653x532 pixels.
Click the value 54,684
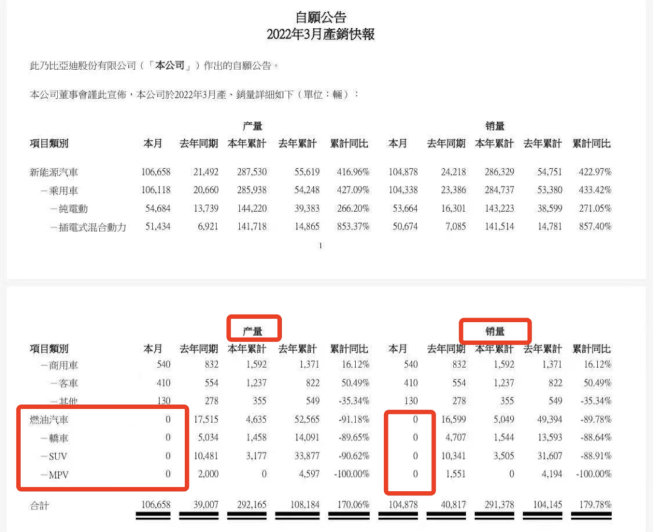pos(158,208)
